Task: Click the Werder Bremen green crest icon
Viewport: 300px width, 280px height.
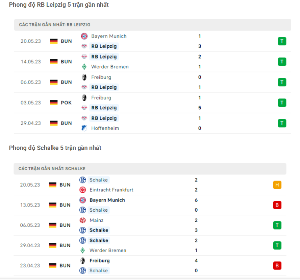Action: pos(85,67)
